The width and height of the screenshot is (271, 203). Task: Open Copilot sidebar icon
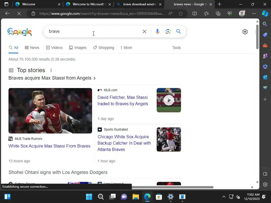point(265,13)
